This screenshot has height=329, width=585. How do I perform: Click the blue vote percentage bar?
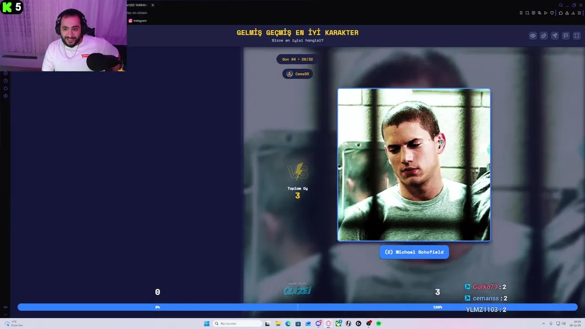(298, 307)
